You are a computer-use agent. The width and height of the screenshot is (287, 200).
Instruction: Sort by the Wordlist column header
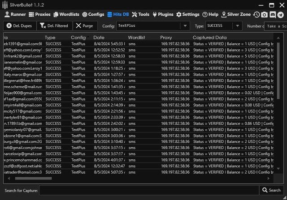(136, 38)
